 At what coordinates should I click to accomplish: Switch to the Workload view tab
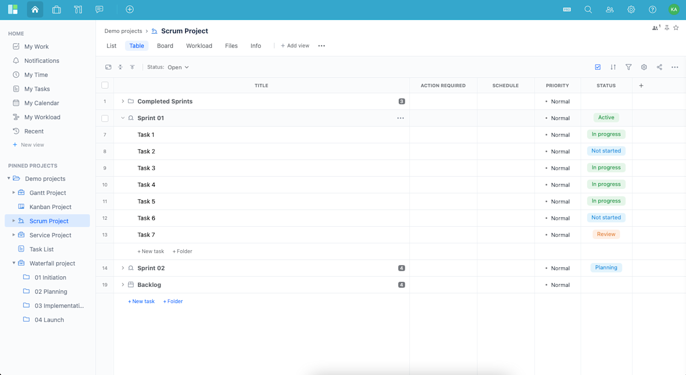tap(199, 46)
